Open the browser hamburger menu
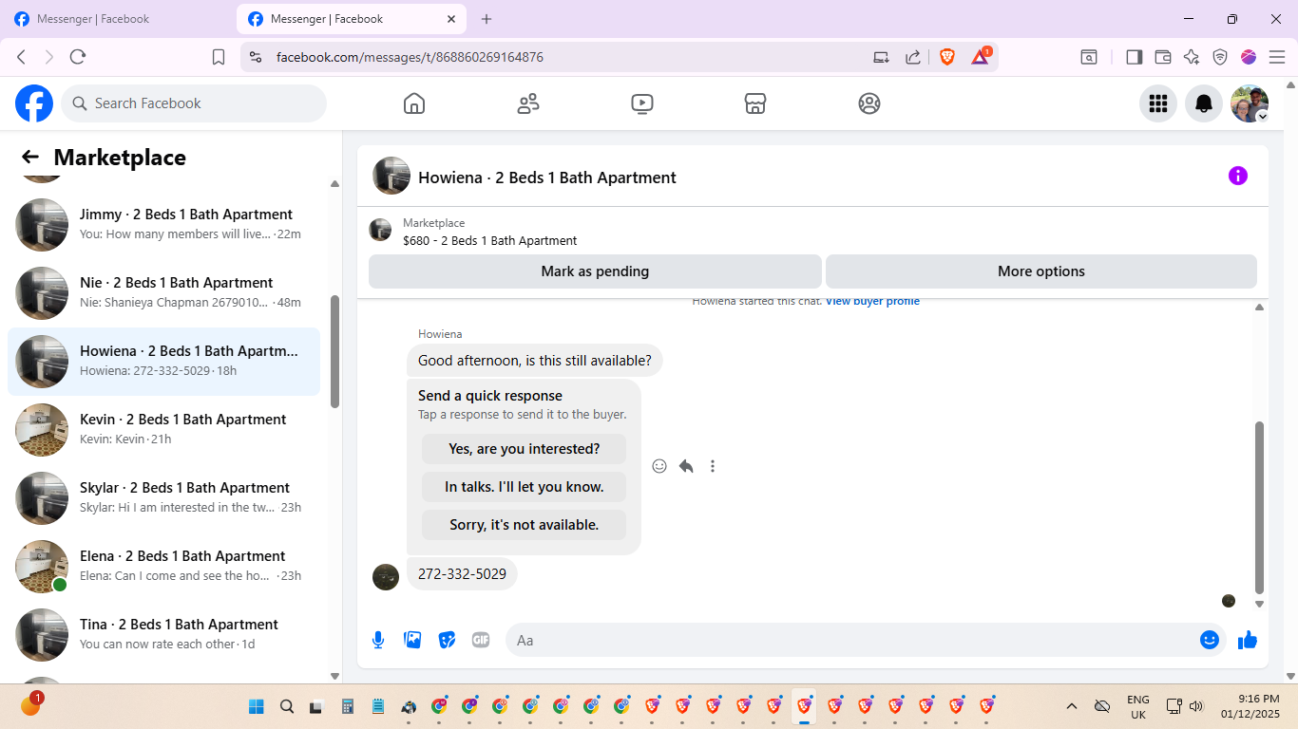The height and width of the screenshot is (729, 1298). click(x=1277, y=57)
